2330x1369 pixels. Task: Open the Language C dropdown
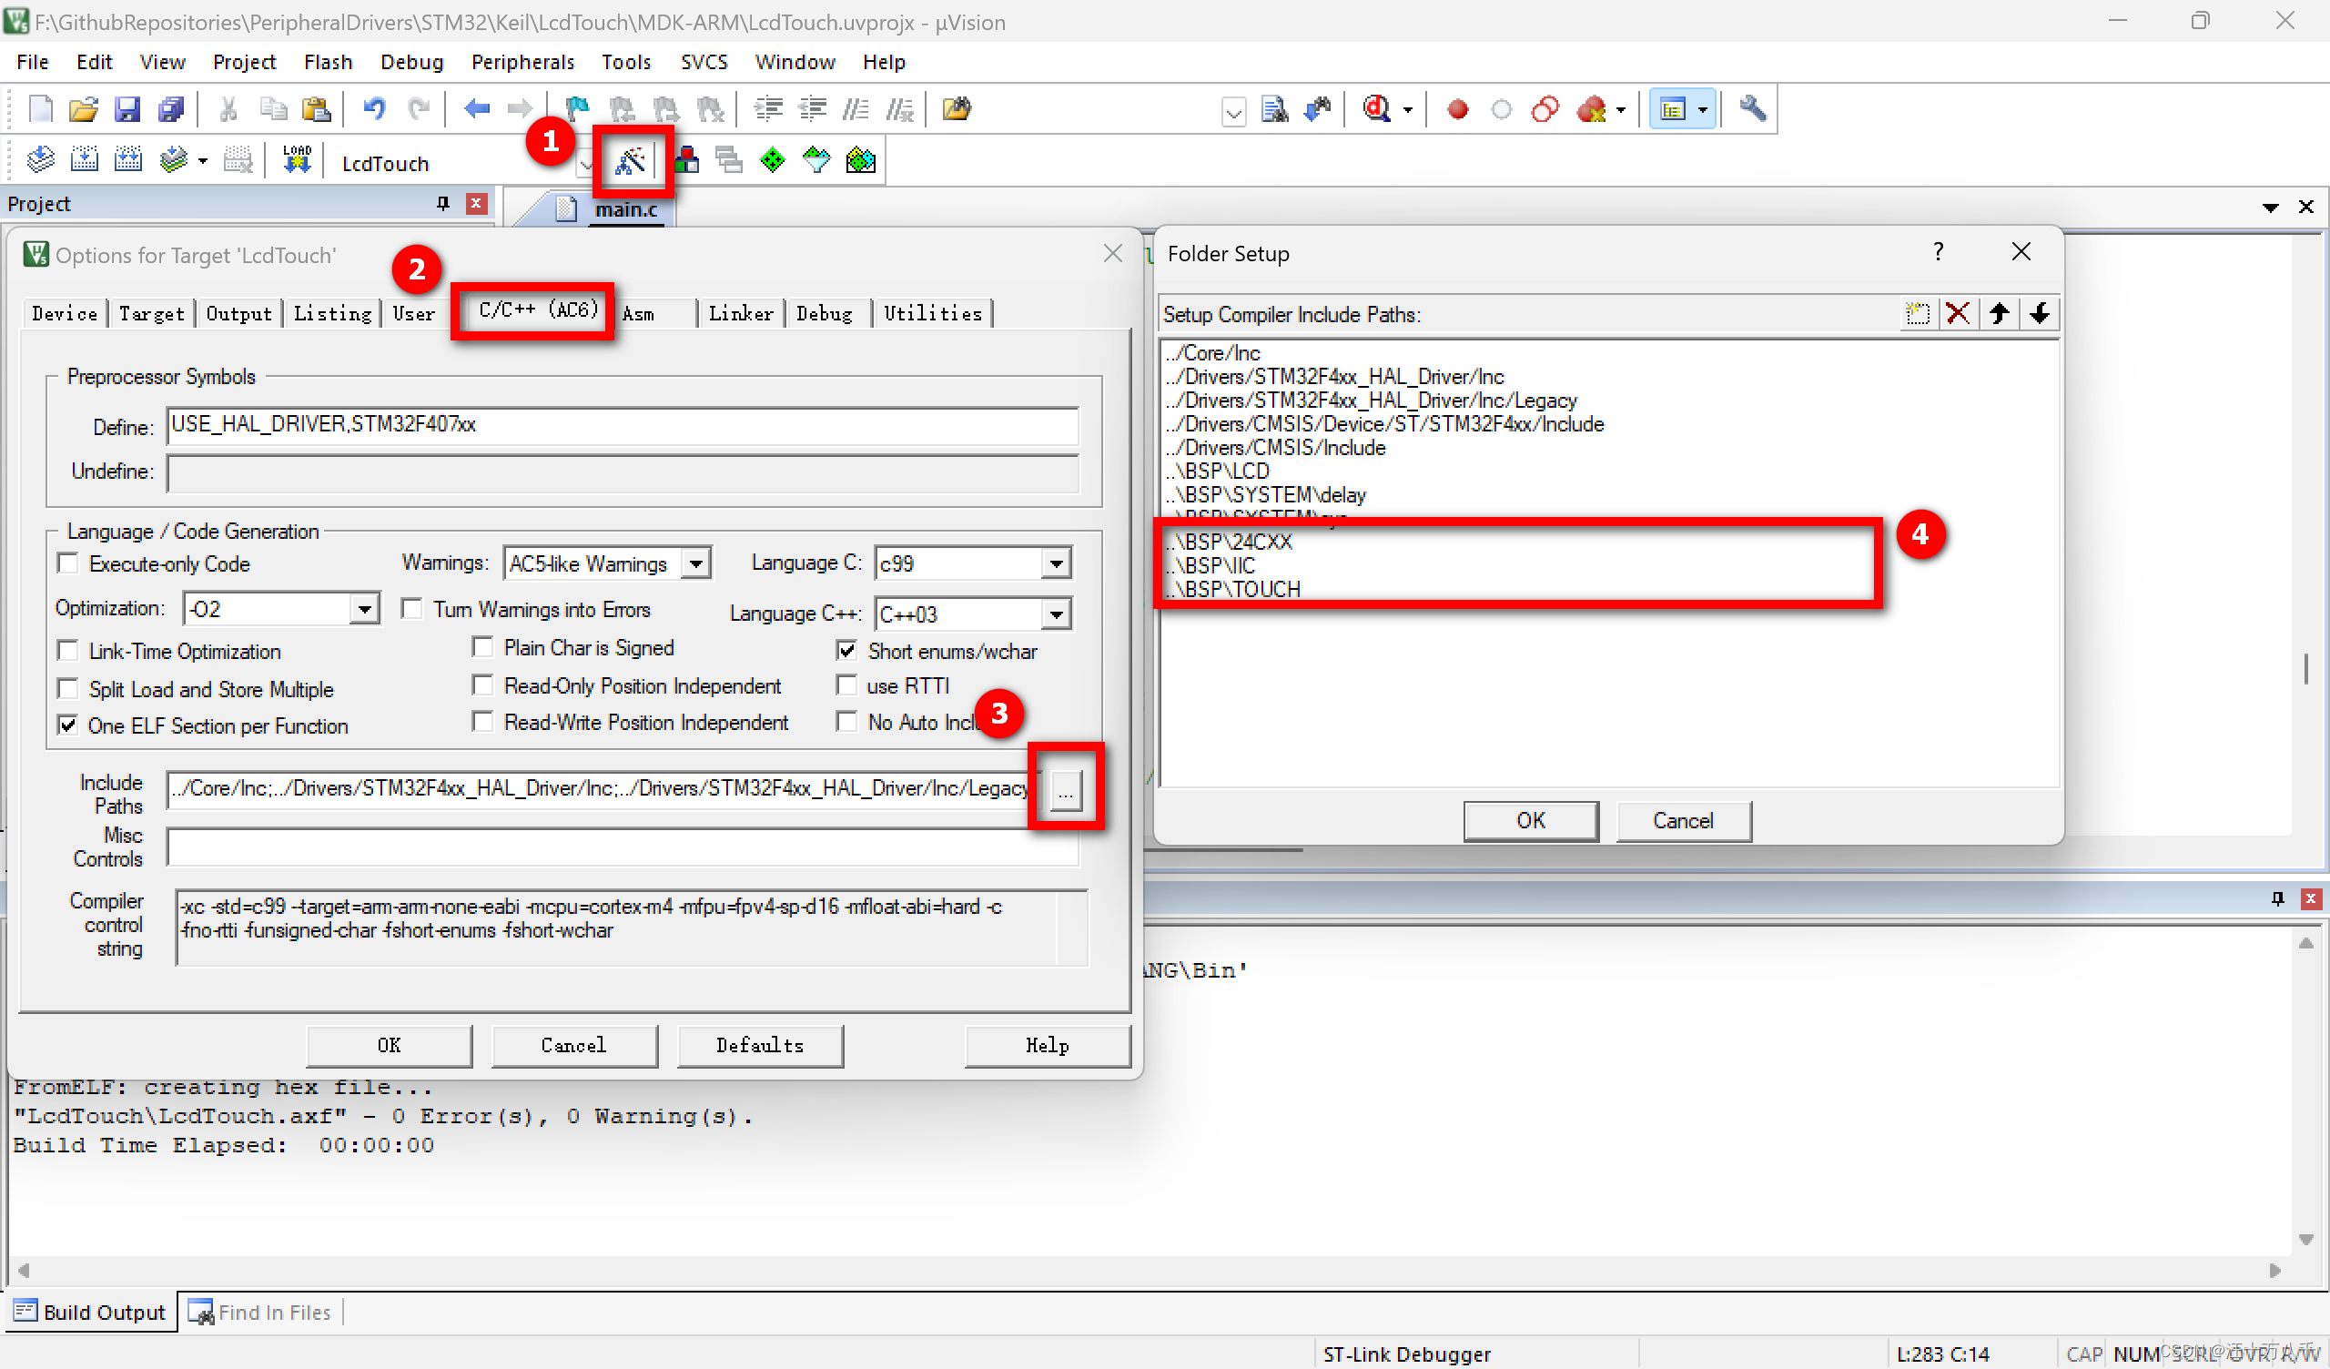click(x=1056, y=563)
